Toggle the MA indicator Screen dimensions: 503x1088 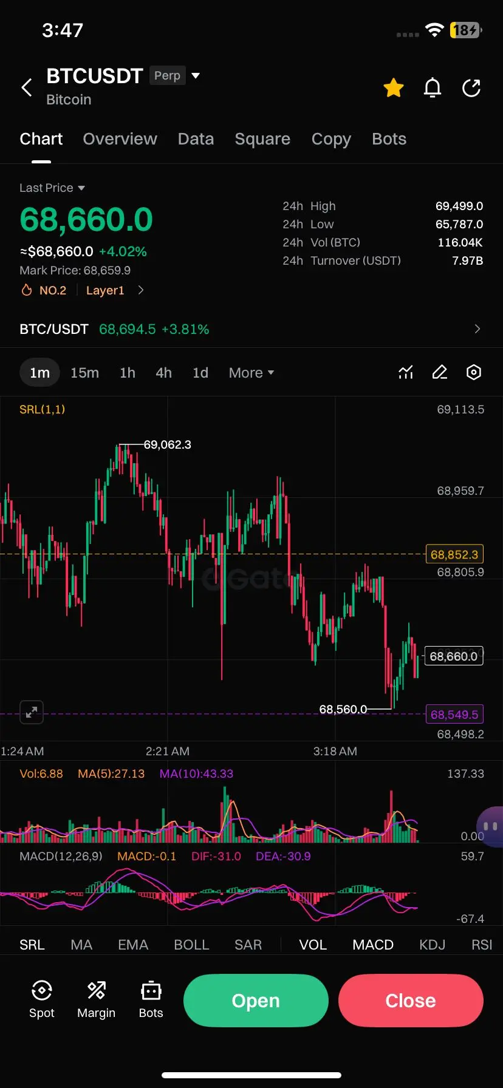81,945
